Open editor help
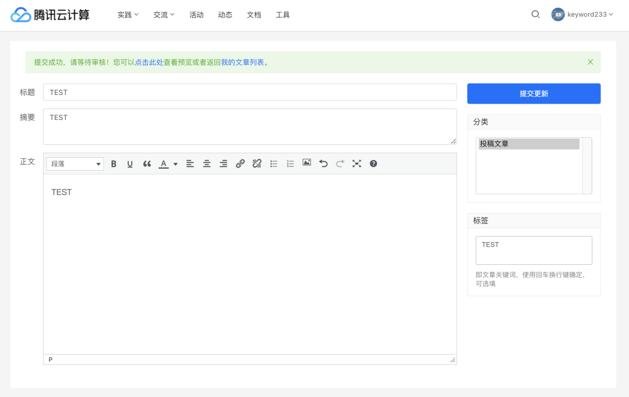The width and height of the screenshot is (629, 397). click(373, 164)
